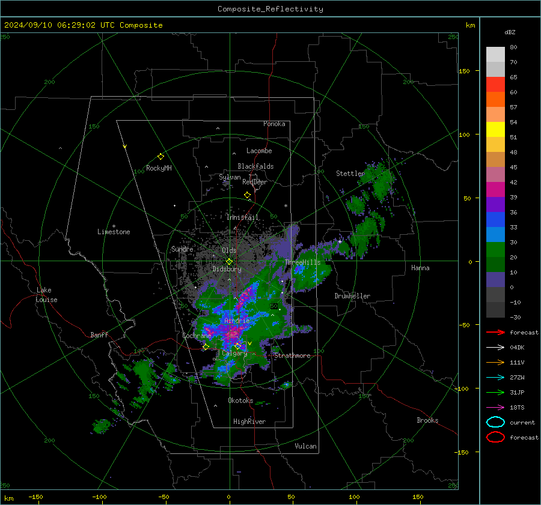The width and height of the screenshot is (541, 505).
Task: Click the Stettler map label
Action: (x=350, y=174)
